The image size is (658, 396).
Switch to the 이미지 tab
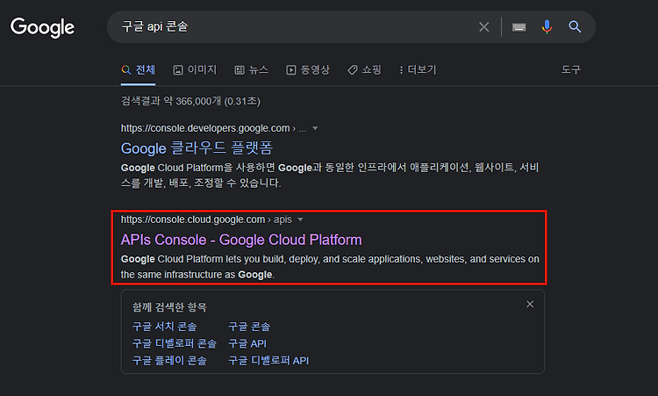click(195, 69)
